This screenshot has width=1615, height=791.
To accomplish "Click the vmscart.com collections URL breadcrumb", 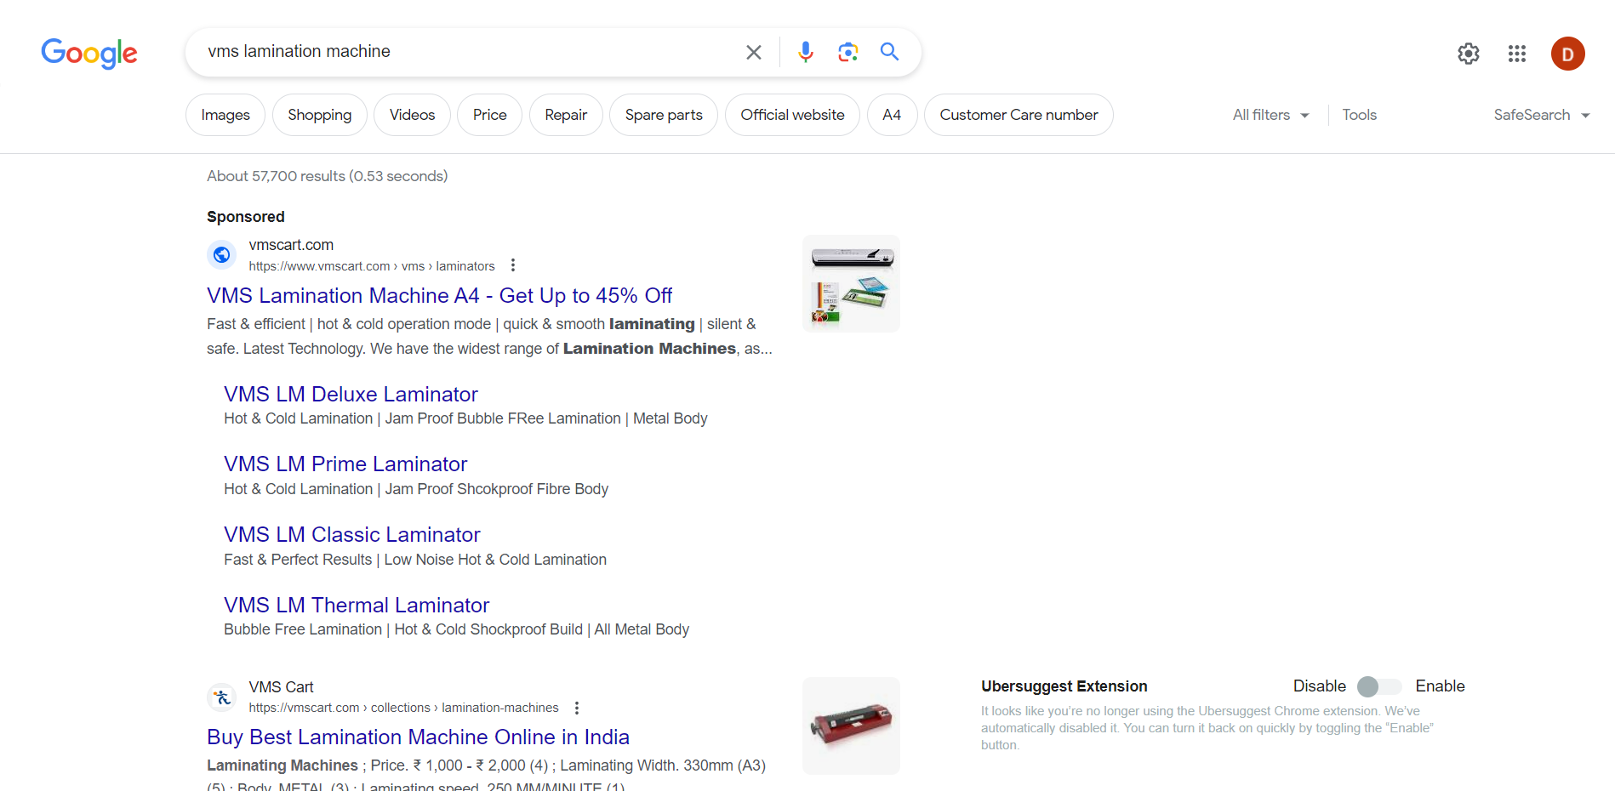I will coord(403,708).
